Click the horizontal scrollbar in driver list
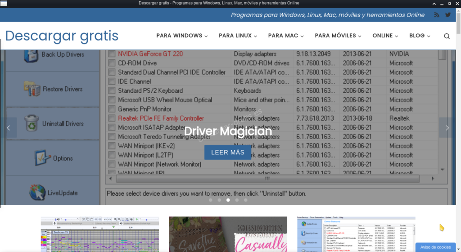Viewport: 461px width, 252px height. pyautogui.click(x=267, y=179)
